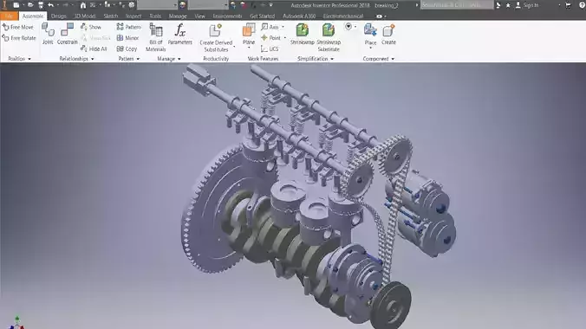The image size is (586, 329).
Task: Click the Undo icon in quick access toolbar
Action: (x=51, y=5)
